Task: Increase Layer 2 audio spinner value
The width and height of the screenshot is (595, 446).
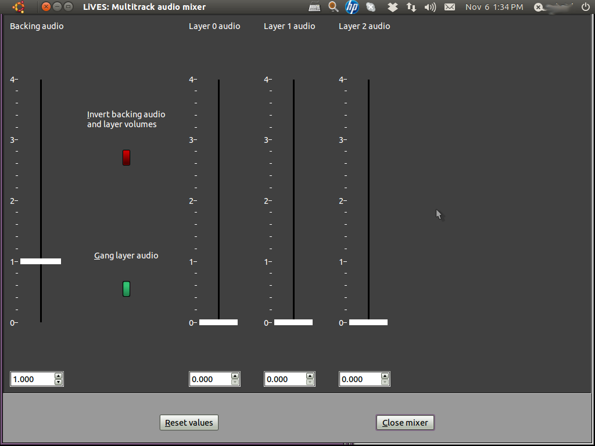Action: (x=385, y=376)
